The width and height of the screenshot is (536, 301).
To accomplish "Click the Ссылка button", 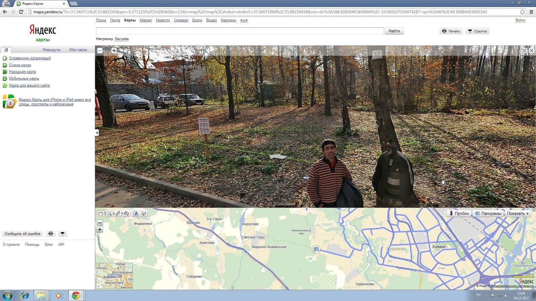I will coord(478,31).
